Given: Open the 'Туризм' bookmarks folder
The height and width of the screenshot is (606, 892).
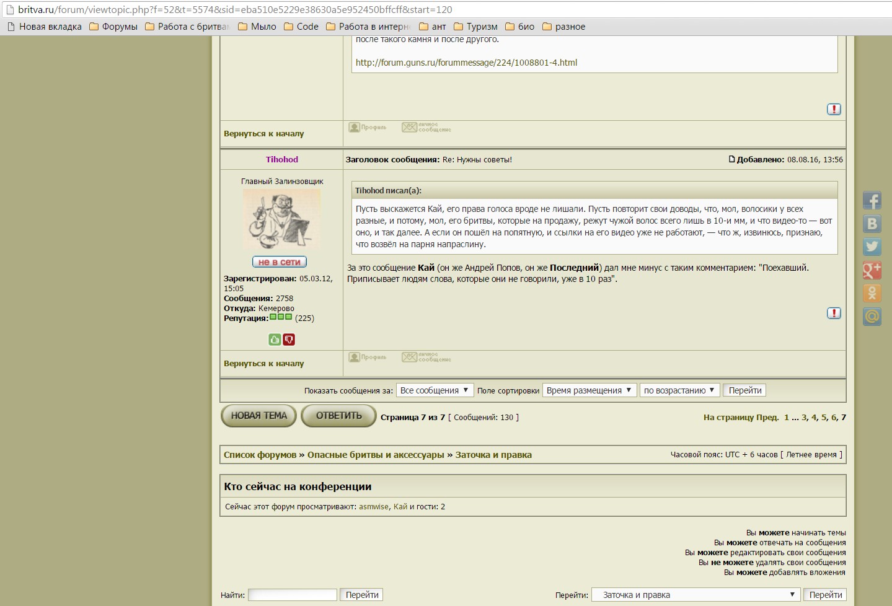Looking at the screenshot, I should (475, 27).
